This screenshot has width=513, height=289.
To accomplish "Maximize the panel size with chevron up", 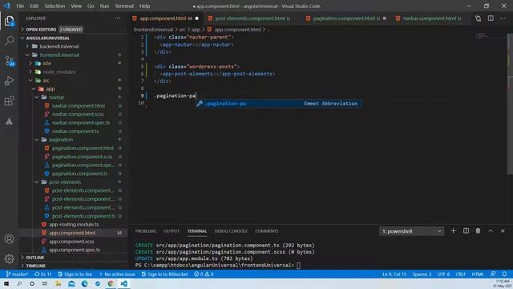I will pyautogui.click(x=491, y=231).
